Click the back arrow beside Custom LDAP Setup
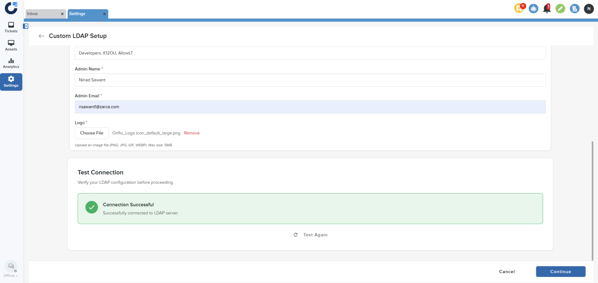Viewport: 598px width, 283px height. click(41, 36)
